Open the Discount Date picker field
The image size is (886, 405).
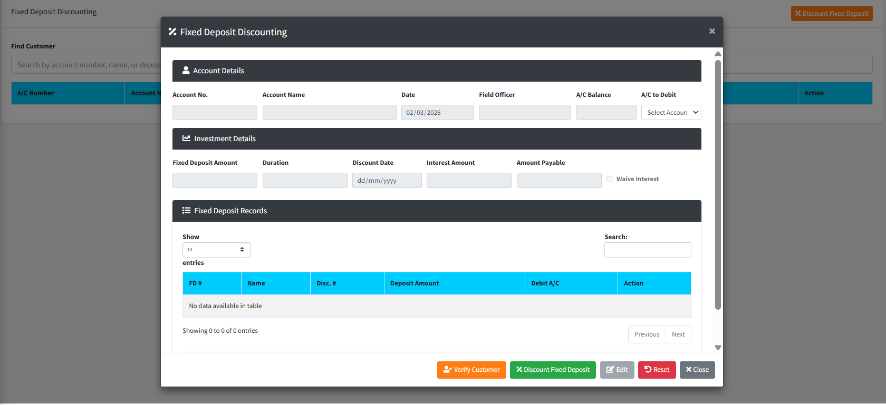tap(387, 181)
